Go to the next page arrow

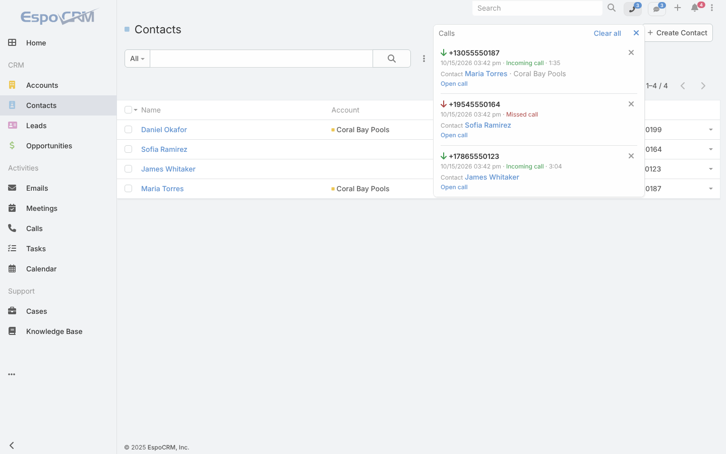(x=703, y=86)
